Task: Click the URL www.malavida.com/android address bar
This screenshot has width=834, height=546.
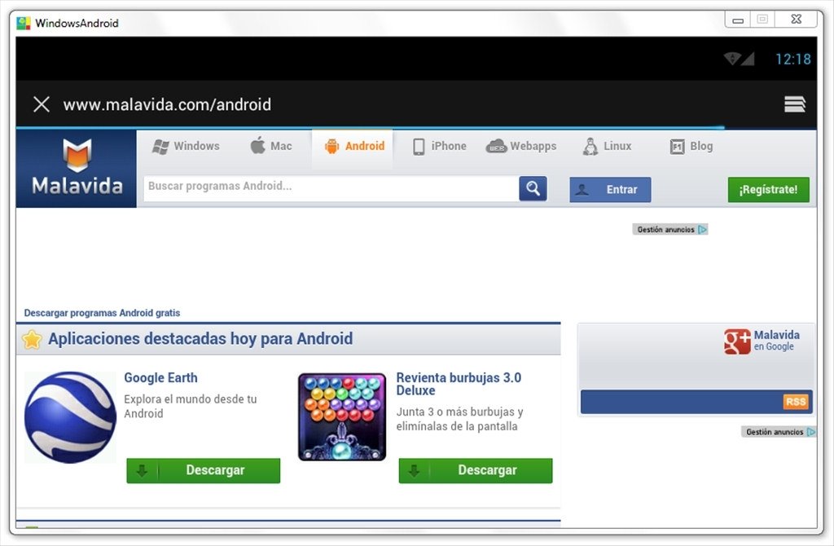Action: pos(167,104)
